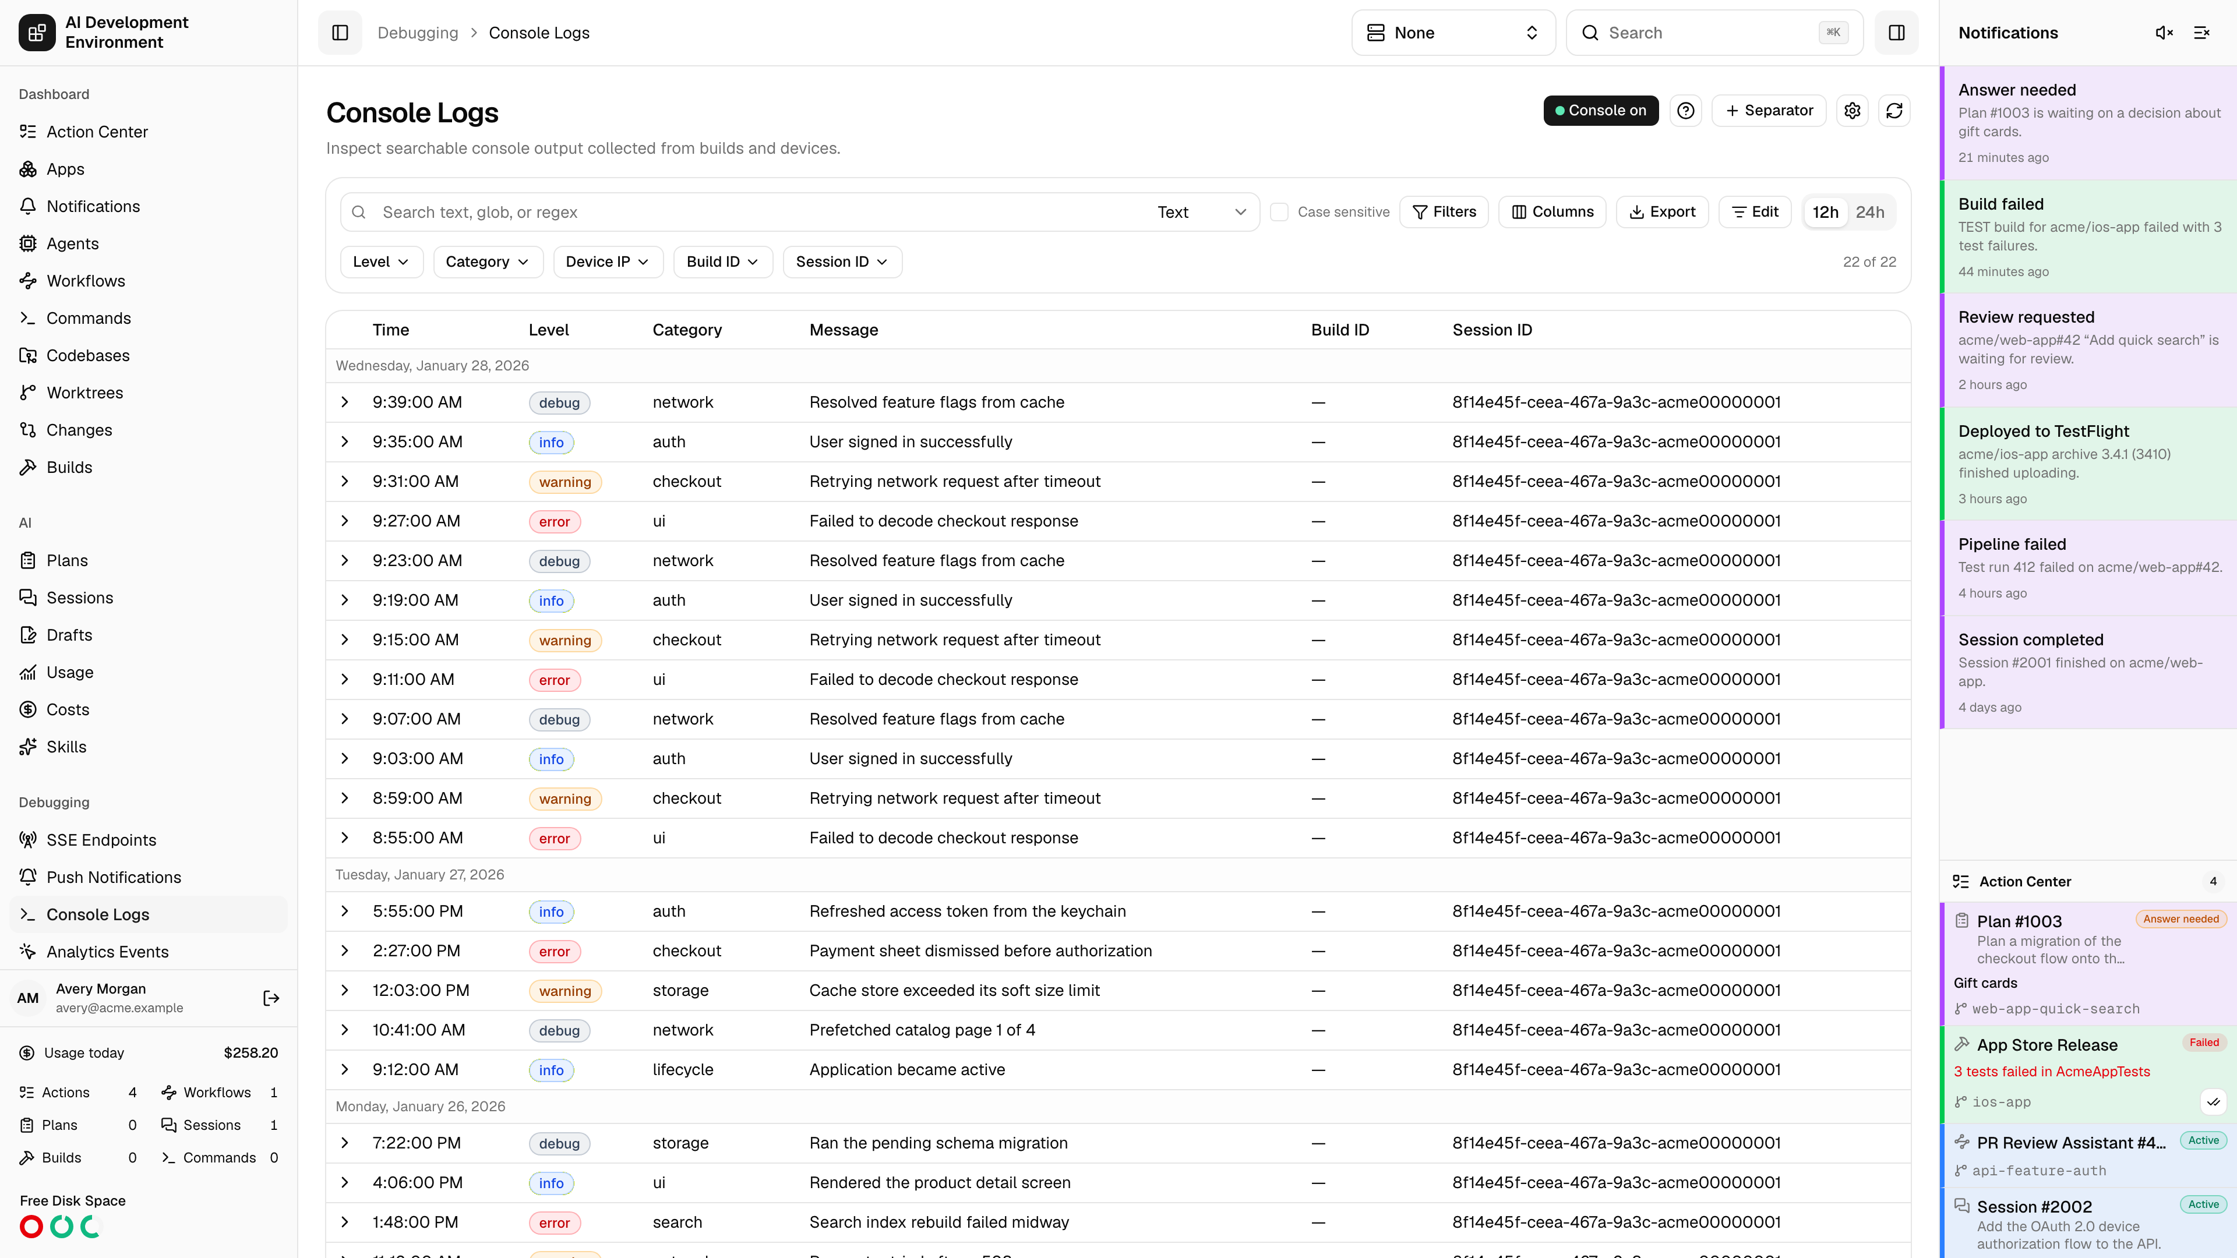Open notifications list options icon
The image size is (2237, 1258).
pyautogui.click(x=2201, y=33)
